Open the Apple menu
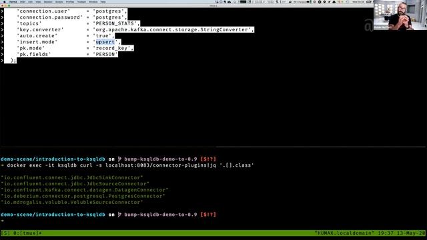This screenshot has height=240, width=427. [5, 1]
